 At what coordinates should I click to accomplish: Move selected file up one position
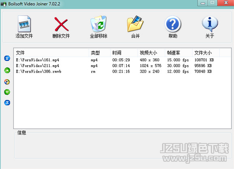pyautogui.click(x=7, y=70)
